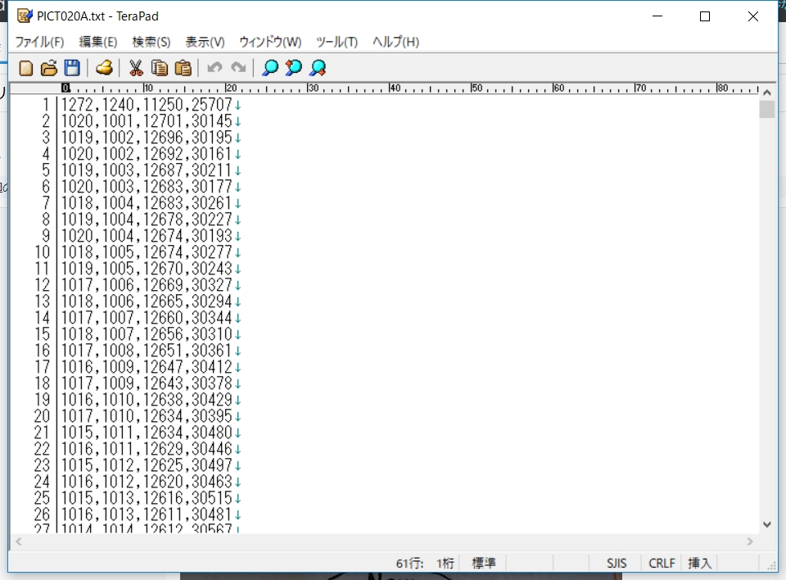Click line 21 text 1015,1011,12634,30480
Image resolution: width=786 pixels, height=580 pixels.
(147, 433)
